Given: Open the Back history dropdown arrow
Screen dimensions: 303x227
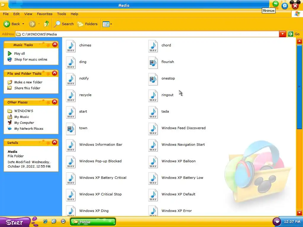Looking at the screenshot, I should [x=23, y=24].
